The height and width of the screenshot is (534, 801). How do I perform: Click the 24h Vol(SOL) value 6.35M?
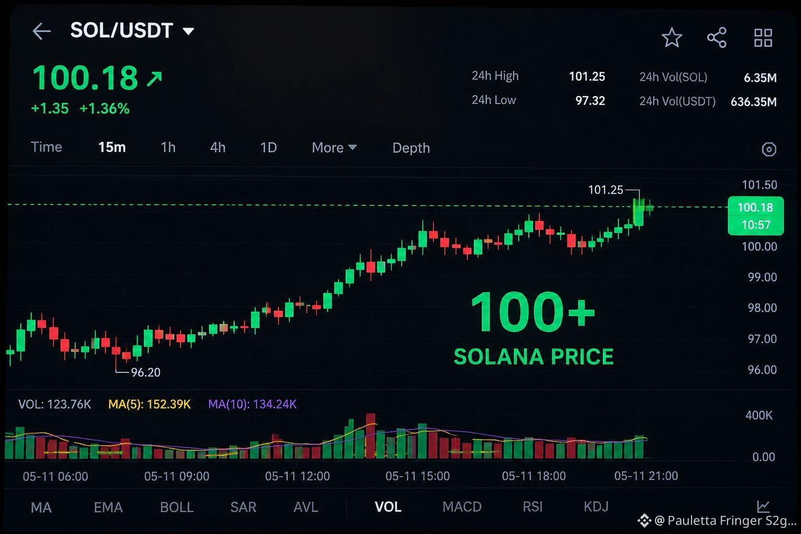pyautogui.click(x=760, y=78)
